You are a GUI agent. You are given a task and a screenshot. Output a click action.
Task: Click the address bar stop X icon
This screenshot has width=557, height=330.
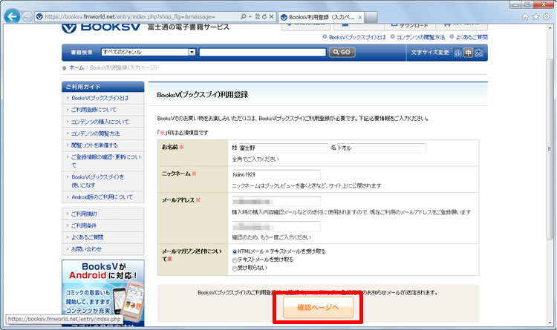pyautogui.click(x=271, y=16)
